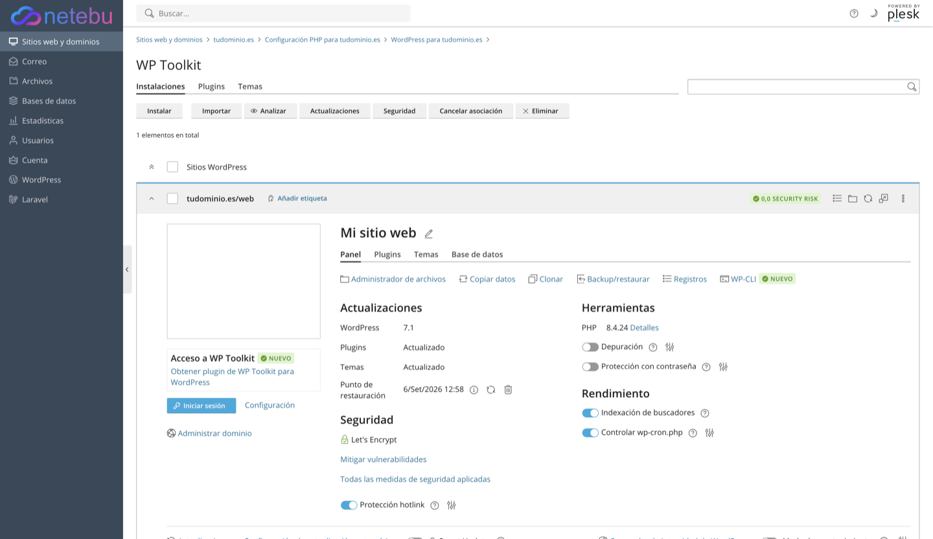
Task: Open the site's Temas tab
Action: click(426, 255)
